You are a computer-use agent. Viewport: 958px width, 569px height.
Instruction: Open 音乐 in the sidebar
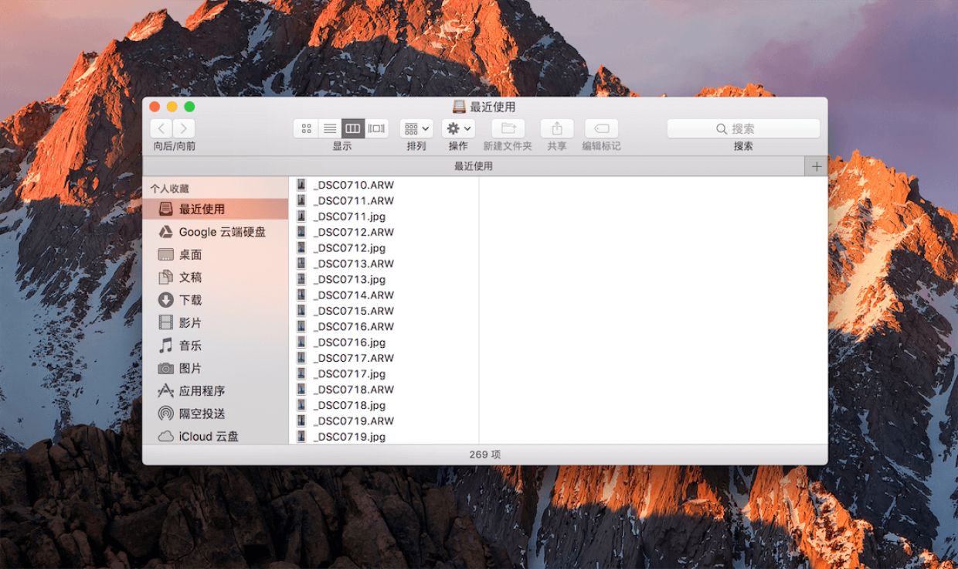216,346
